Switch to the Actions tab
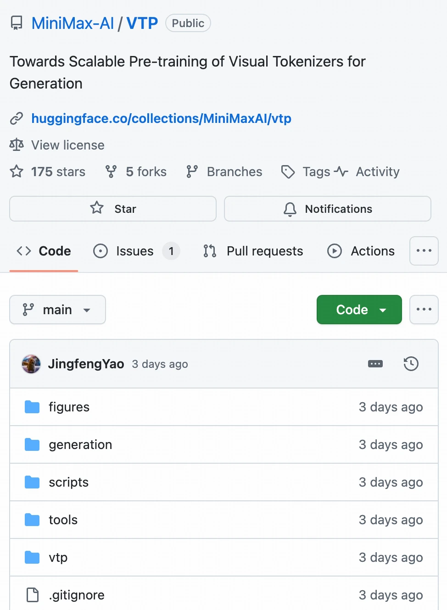 [361, 251]
